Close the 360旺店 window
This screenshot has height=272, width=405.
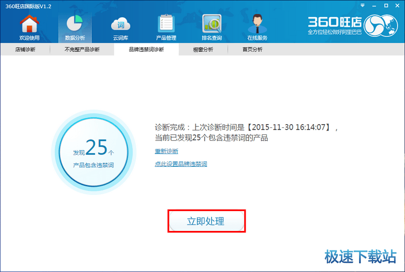(397, 5)
